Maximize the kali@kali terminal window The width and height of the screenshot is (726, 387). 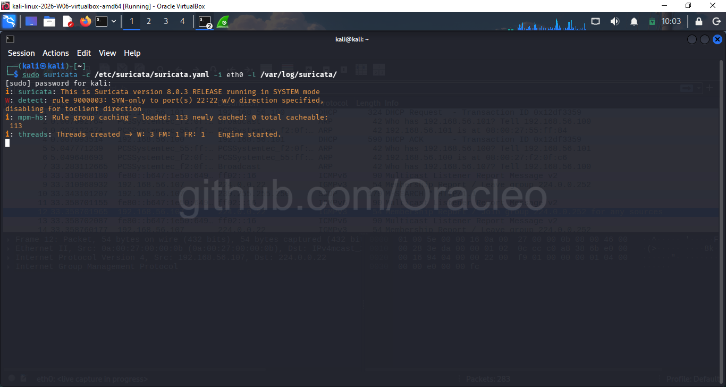(x=705, y=39)
